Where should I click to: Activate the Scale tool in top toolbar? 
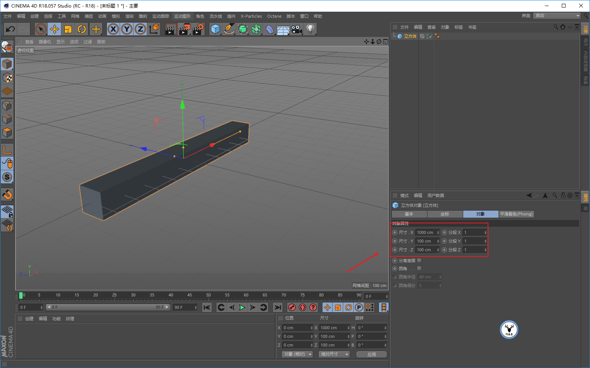coord(68,29)
